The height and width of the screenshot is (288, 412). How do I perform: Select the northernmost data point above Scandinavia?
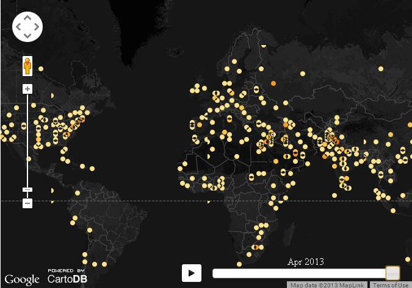pos(263,45)
